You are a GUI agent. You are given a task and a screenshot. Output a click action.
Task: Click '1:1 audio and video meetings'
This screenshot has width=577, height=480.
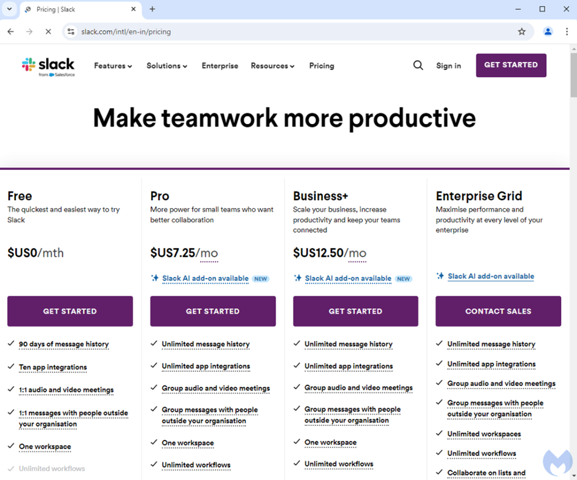click(x=66, y=390)
